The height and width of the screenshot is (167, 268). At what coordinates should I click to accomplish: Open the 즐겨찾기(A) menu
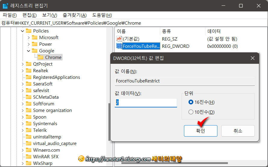click(75, 15)
